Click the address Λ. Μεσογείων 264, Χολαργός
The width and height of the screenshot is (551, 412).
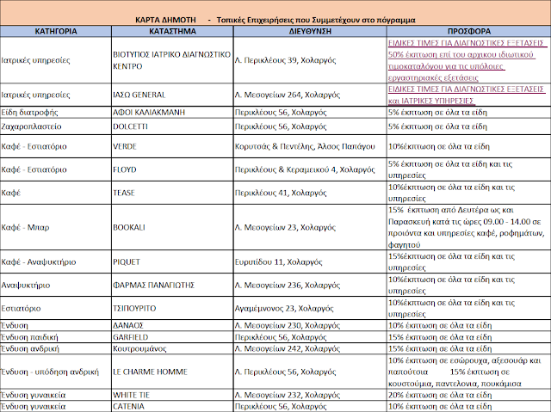pos(288,95)
